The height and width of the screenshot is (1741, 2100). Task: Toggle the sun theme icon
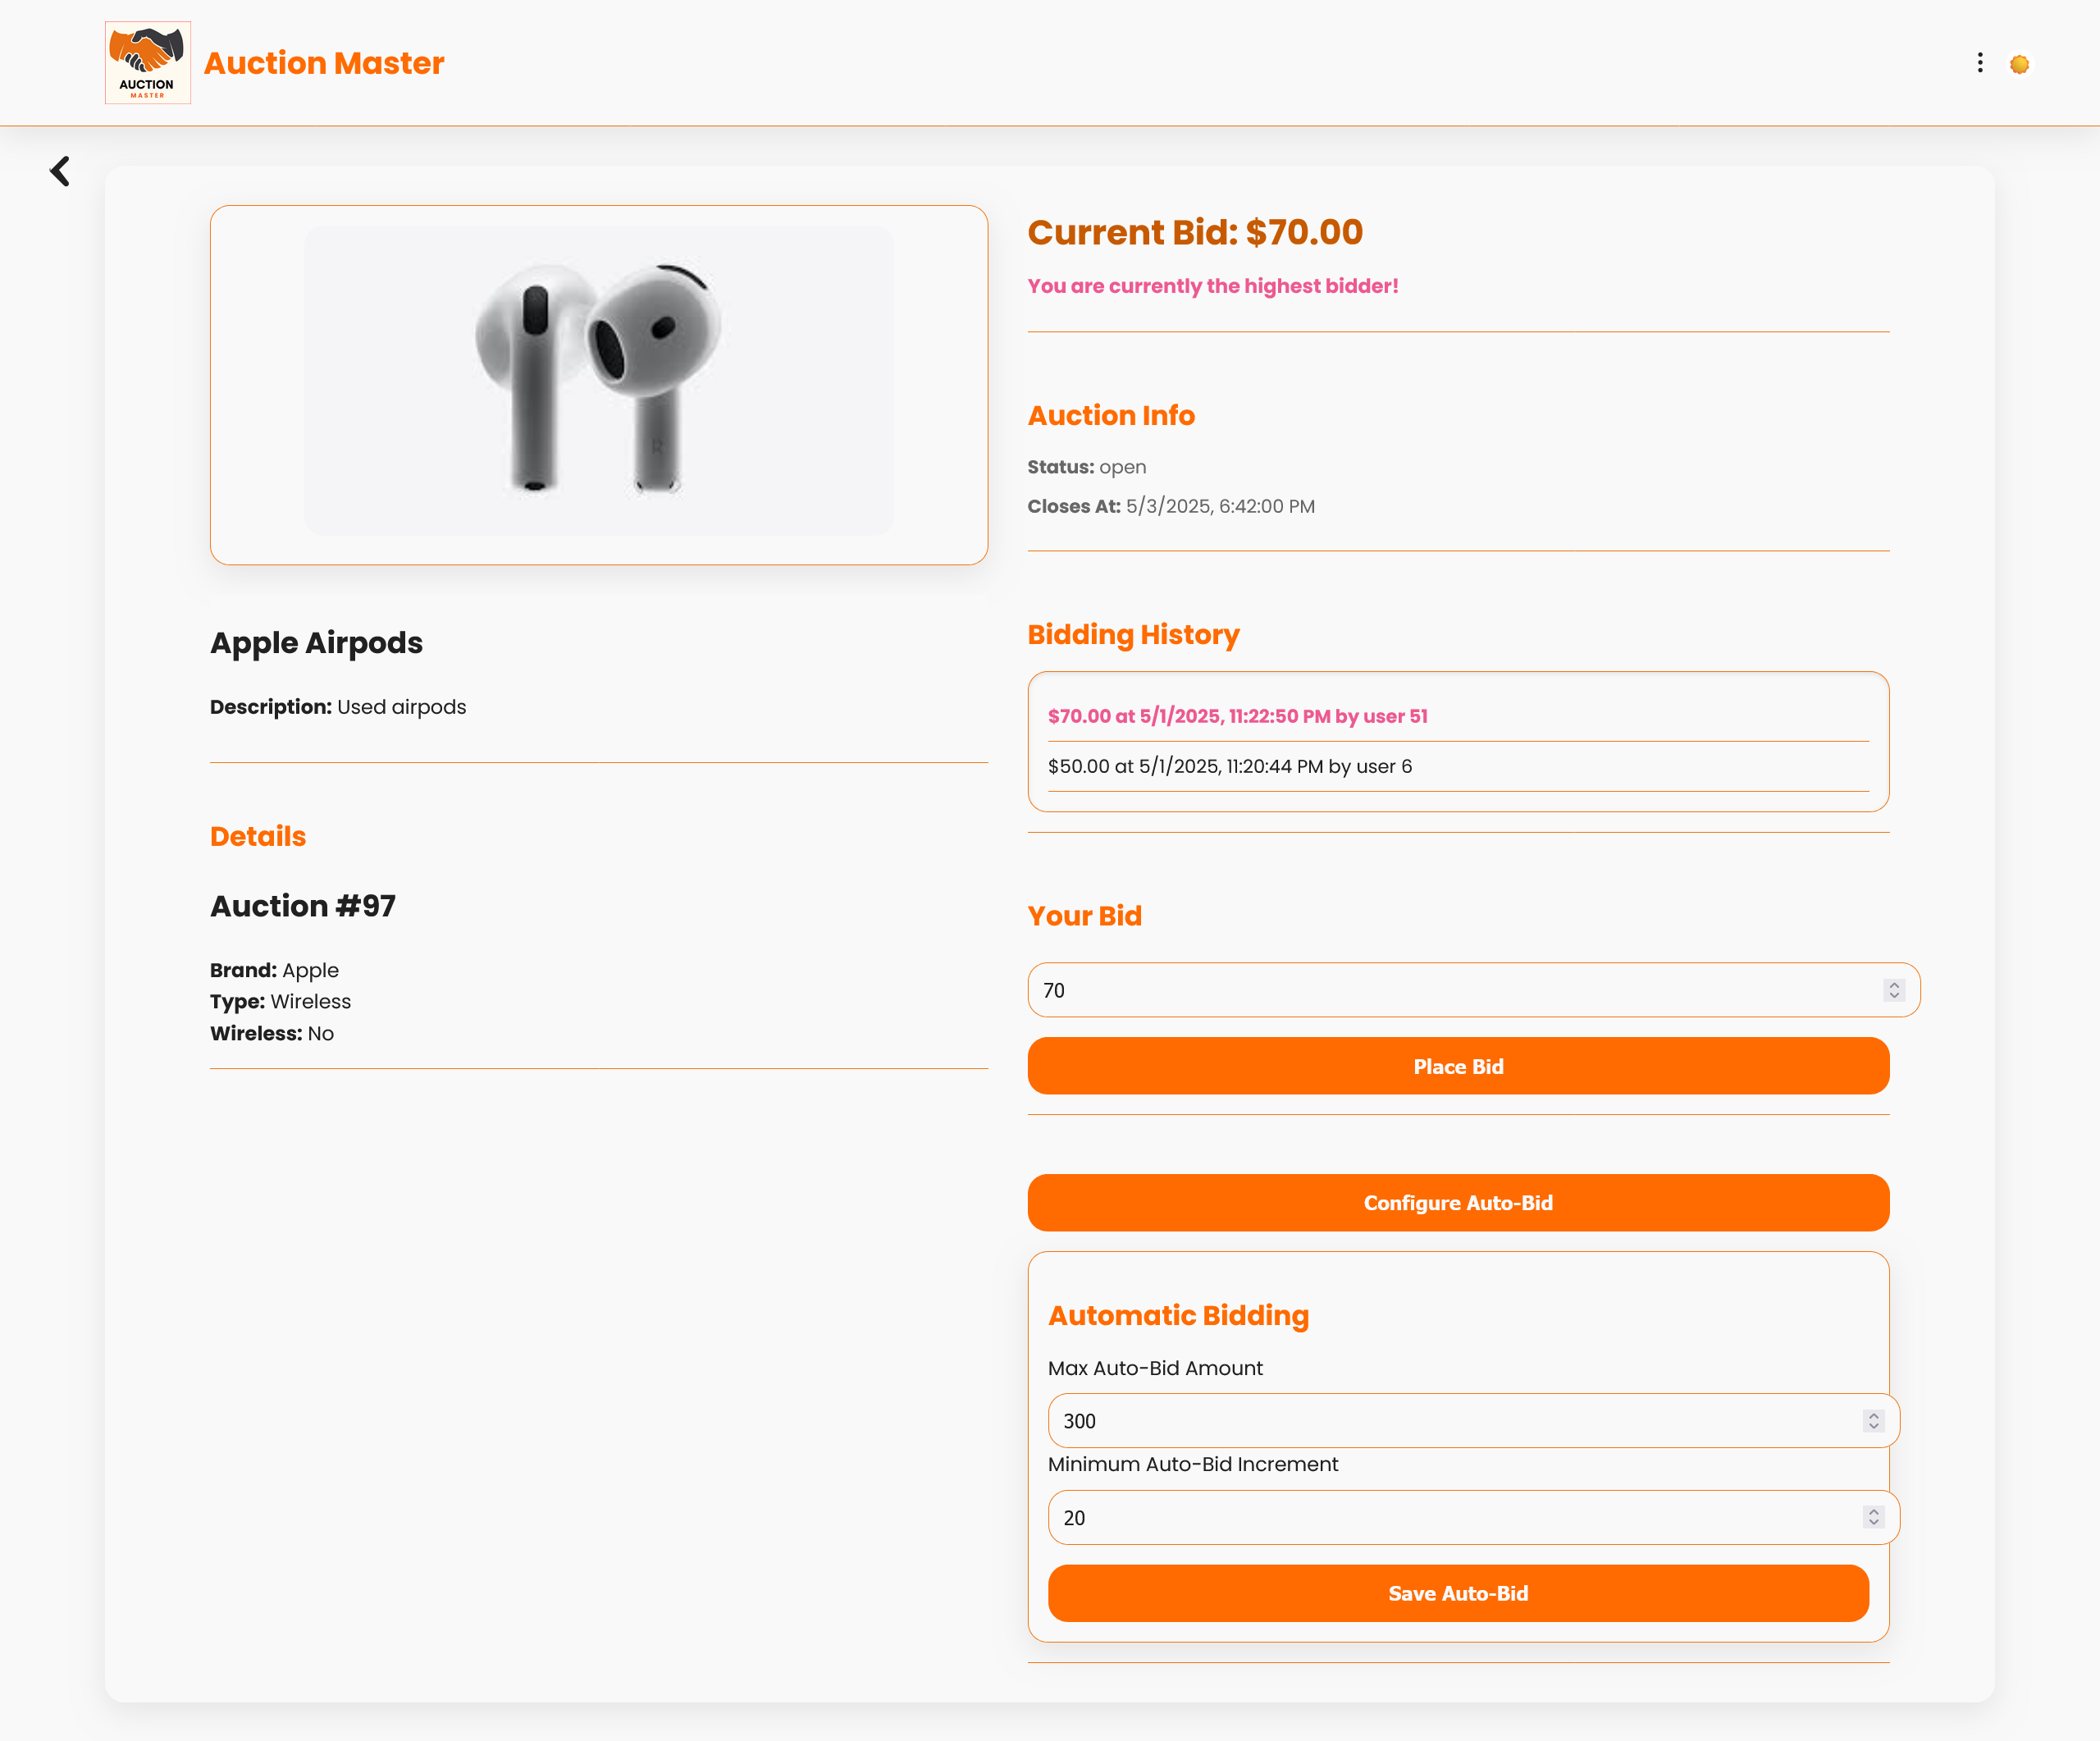pos(2019,64)
